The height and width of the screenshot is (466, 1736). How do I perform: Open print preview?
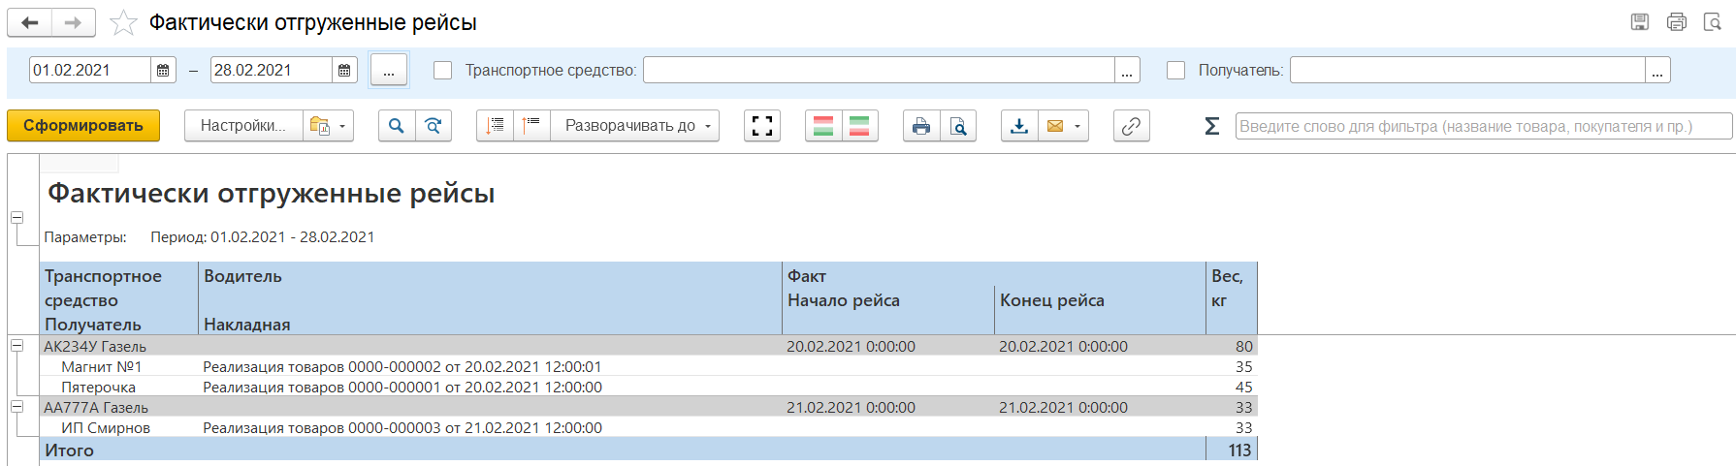958,126
